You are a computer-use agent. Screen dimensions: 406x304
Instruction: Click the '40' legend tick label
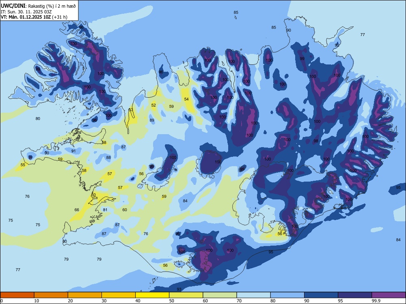(x=138, y=301)
